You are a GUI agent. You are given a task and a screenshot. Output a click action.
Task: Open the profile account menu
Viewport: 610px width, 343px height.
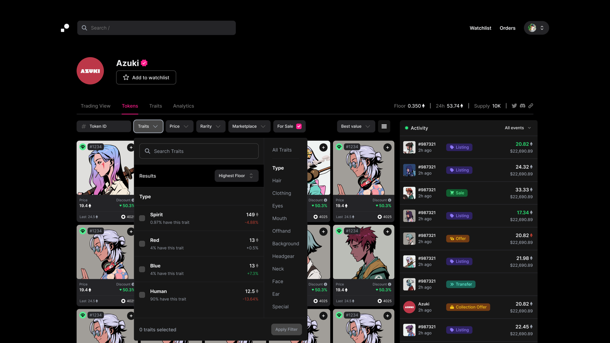point(536,28)
